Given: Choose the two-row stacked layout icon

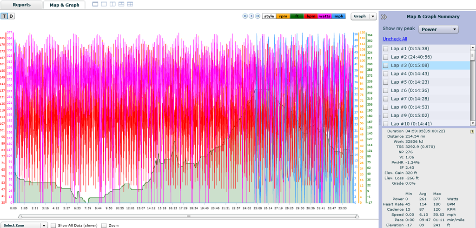Looking at the screenshot, I should [104, 4].
